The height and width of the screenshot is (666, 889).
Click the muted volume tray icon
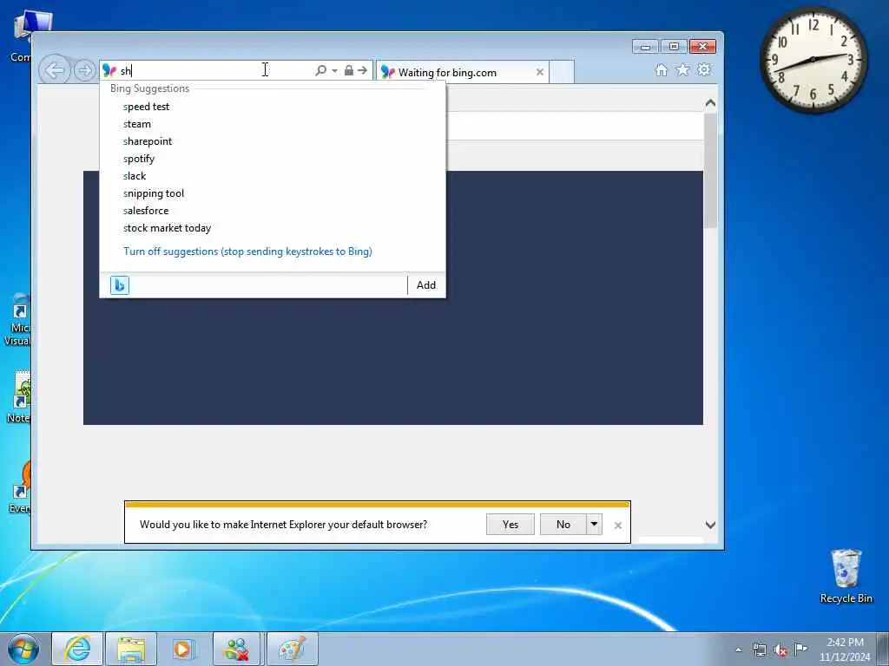pos(780,650)
